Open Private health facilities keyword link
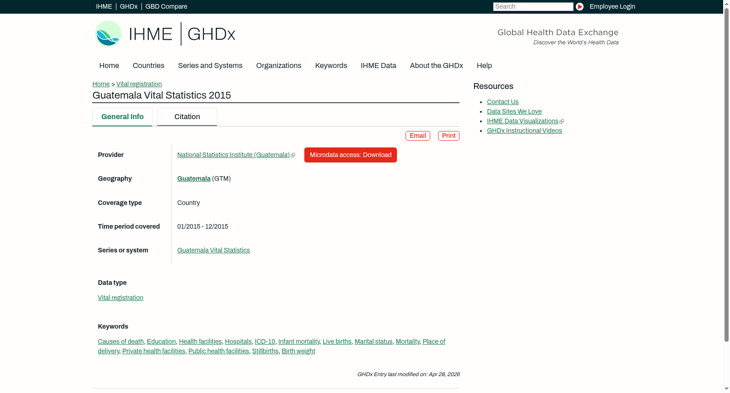Screen dimensions: 730x393 (154, 351)
